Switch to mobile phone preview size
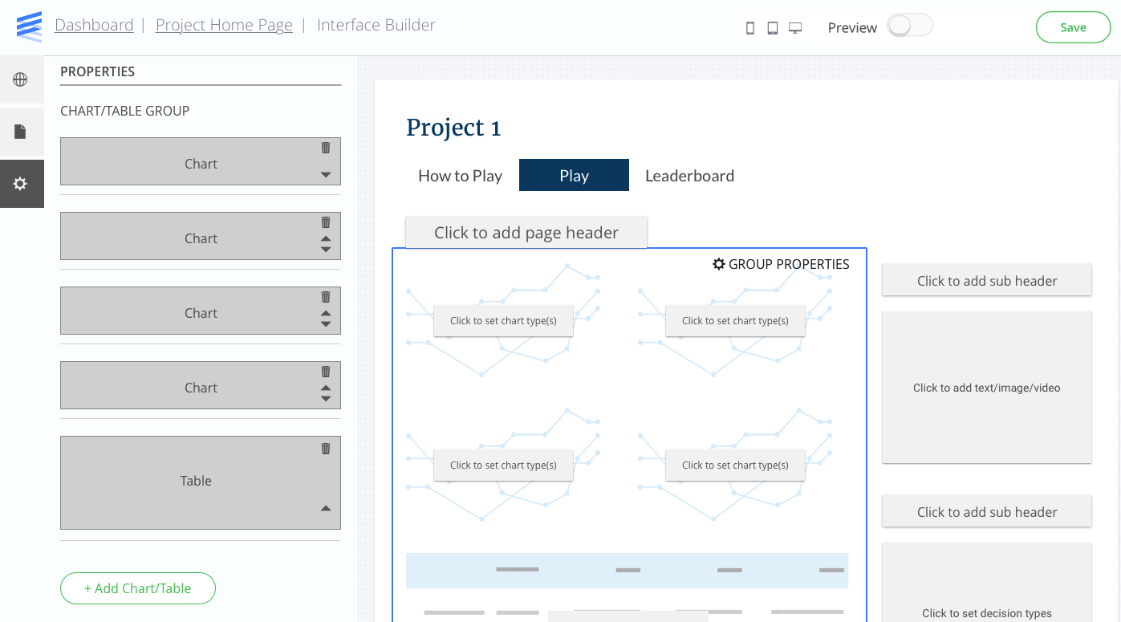Viewport: 1121px width, 622px height. [x=750, y=26]
